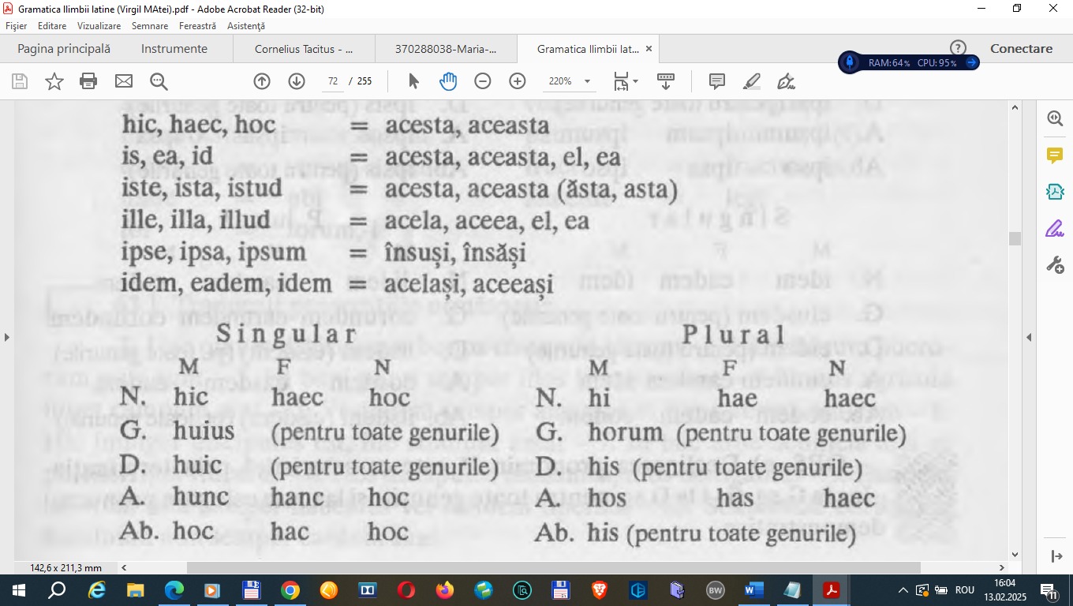Zoom out with minus button

(483, 81)
